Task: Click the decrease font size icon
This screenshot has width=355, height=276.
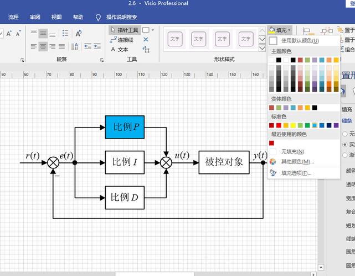Action: click(x=18, y=34)
